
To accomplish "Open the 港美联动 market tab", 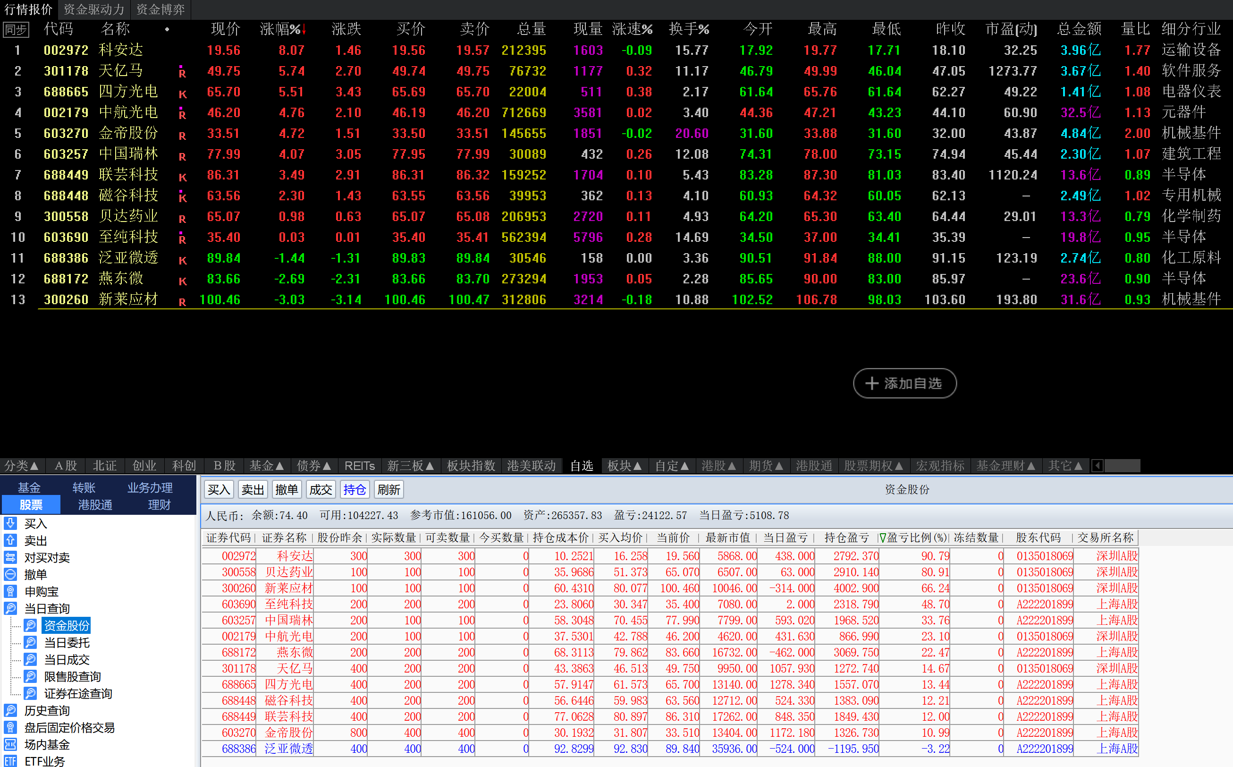I will (x=532, y=465).
